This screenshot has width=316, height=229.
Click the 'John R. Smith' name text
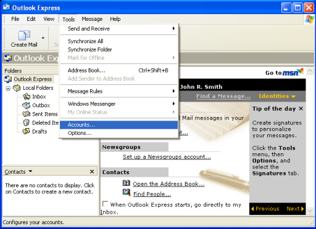click(201, 87)
